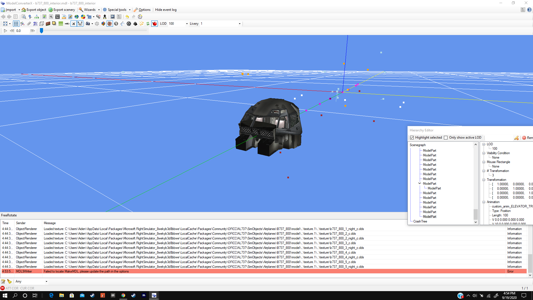Image resolution: width=533 pixels, height=300 pixels.
Task: Click the fit-to-view zoom extents icon
Action: coord(5,24)
